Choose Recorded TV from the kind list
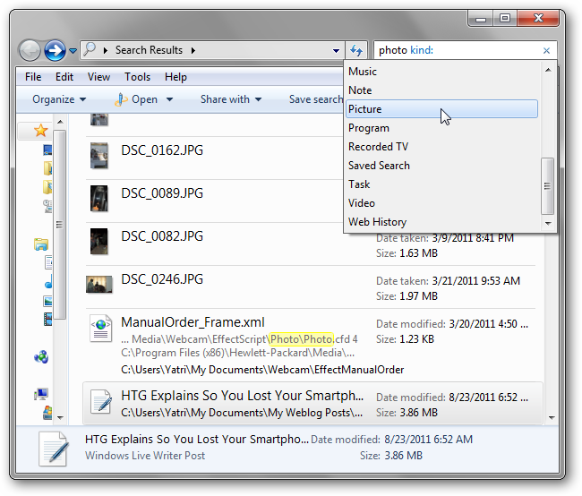The height and width of the screenshot is (496, 582). click(x=441, y=147)
